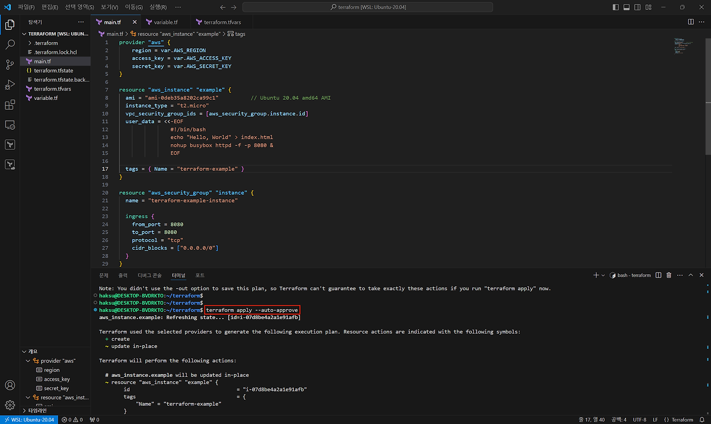711x424 pixels.
Task: Toggle the bottom panel layout button
Action: (627, 7)
